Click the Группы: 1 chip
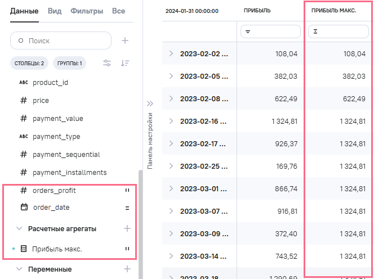The image size is (374, 279). click(x=70, y=64)
